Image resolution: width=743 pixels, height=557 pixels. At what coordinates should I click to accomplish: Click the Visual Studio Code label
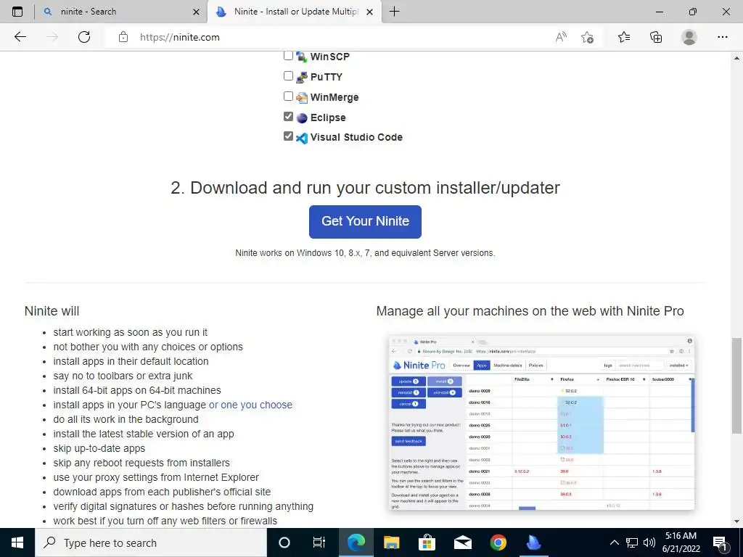pos(356,137)
